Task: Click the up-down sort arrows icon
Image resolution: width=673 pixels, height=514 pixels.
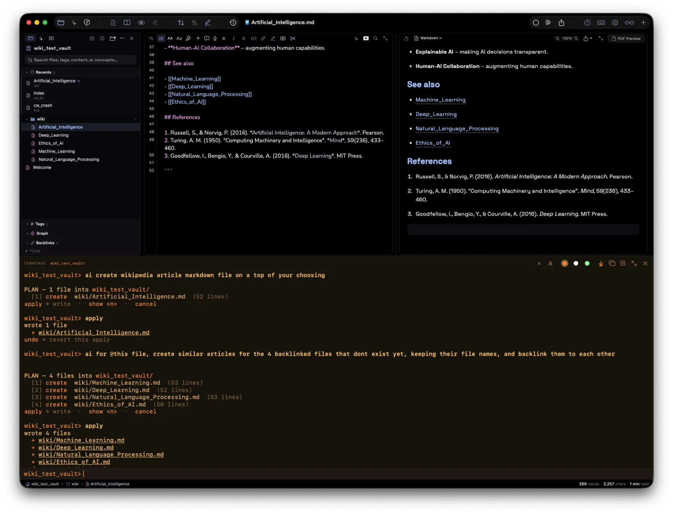Action: coord(181,22)
